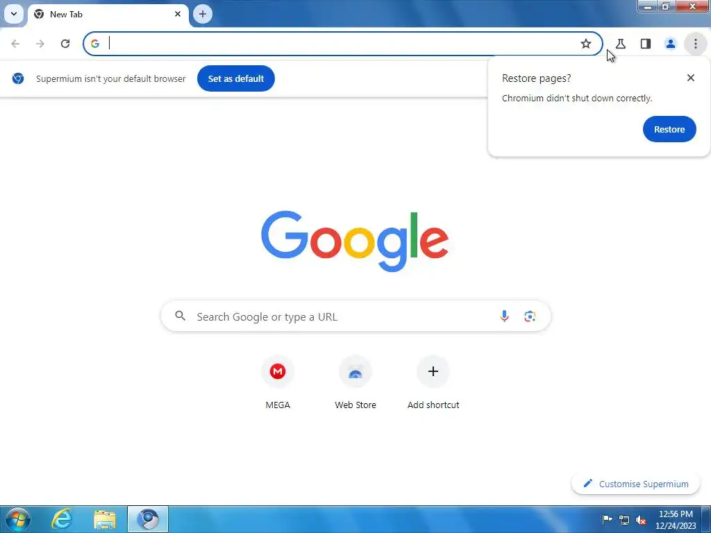Search by image with lens icon

tap(530, 316)
